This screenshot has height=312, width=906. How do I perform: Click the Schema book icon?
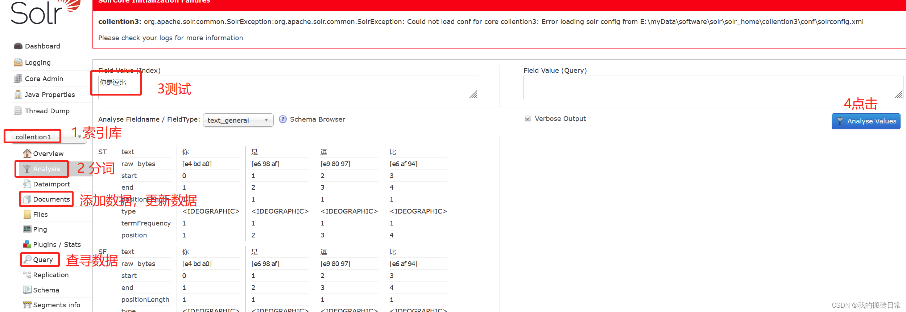tap(27, 290)
